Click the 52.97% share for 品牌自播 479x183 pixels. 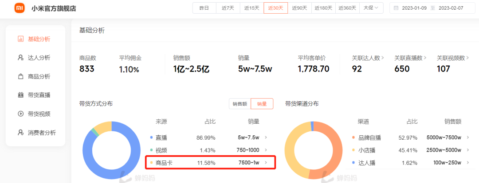click(x=408, y=137)
